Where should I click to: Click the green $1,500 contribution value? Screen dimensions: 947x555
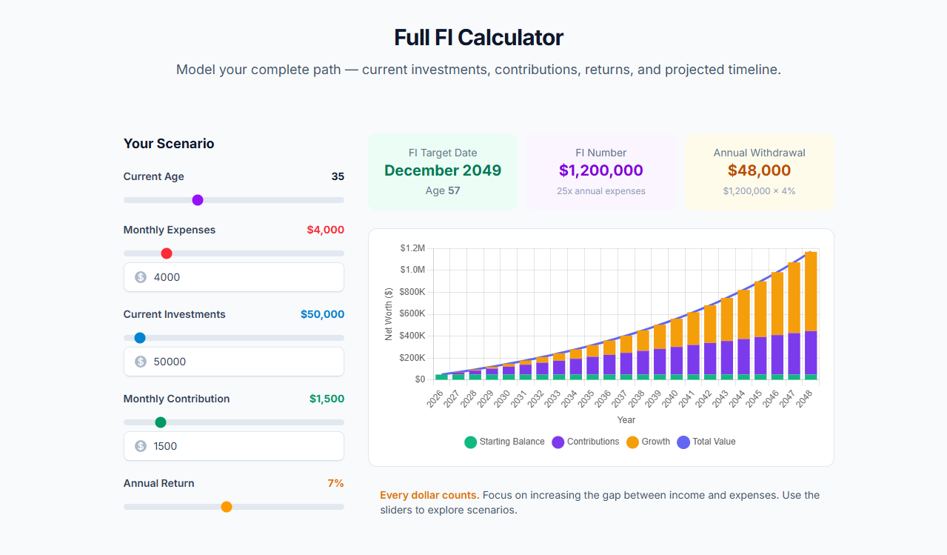pos(327,399)
